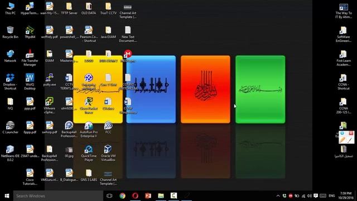The image size is (357, 201).
Task: Open the TFTP Server folder
Action: [69, 9]
